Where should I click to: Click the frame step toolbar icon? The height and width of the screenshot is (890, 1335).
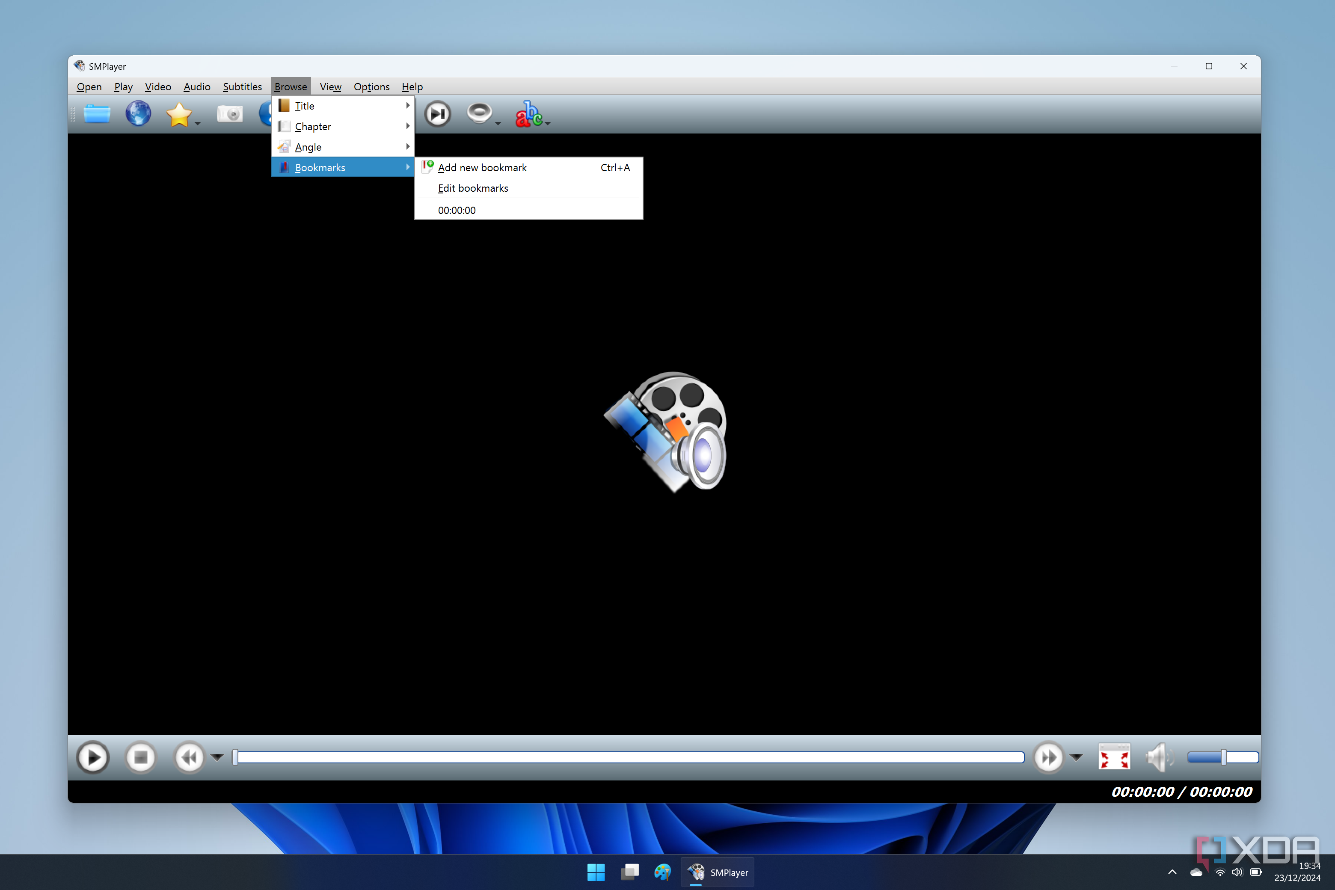[x=437, y=114]
